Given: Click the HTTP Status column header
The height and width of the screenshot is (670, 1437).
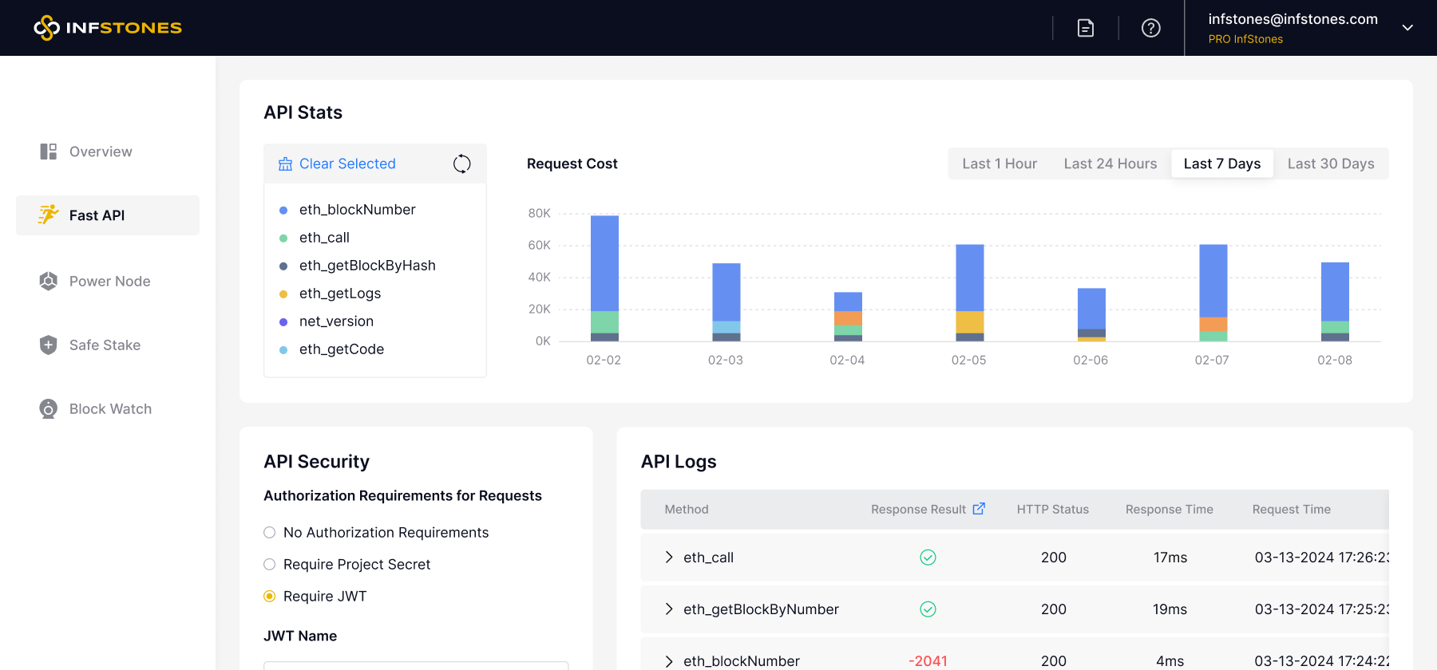Looking at the screenshot, I should [1053, 509].
